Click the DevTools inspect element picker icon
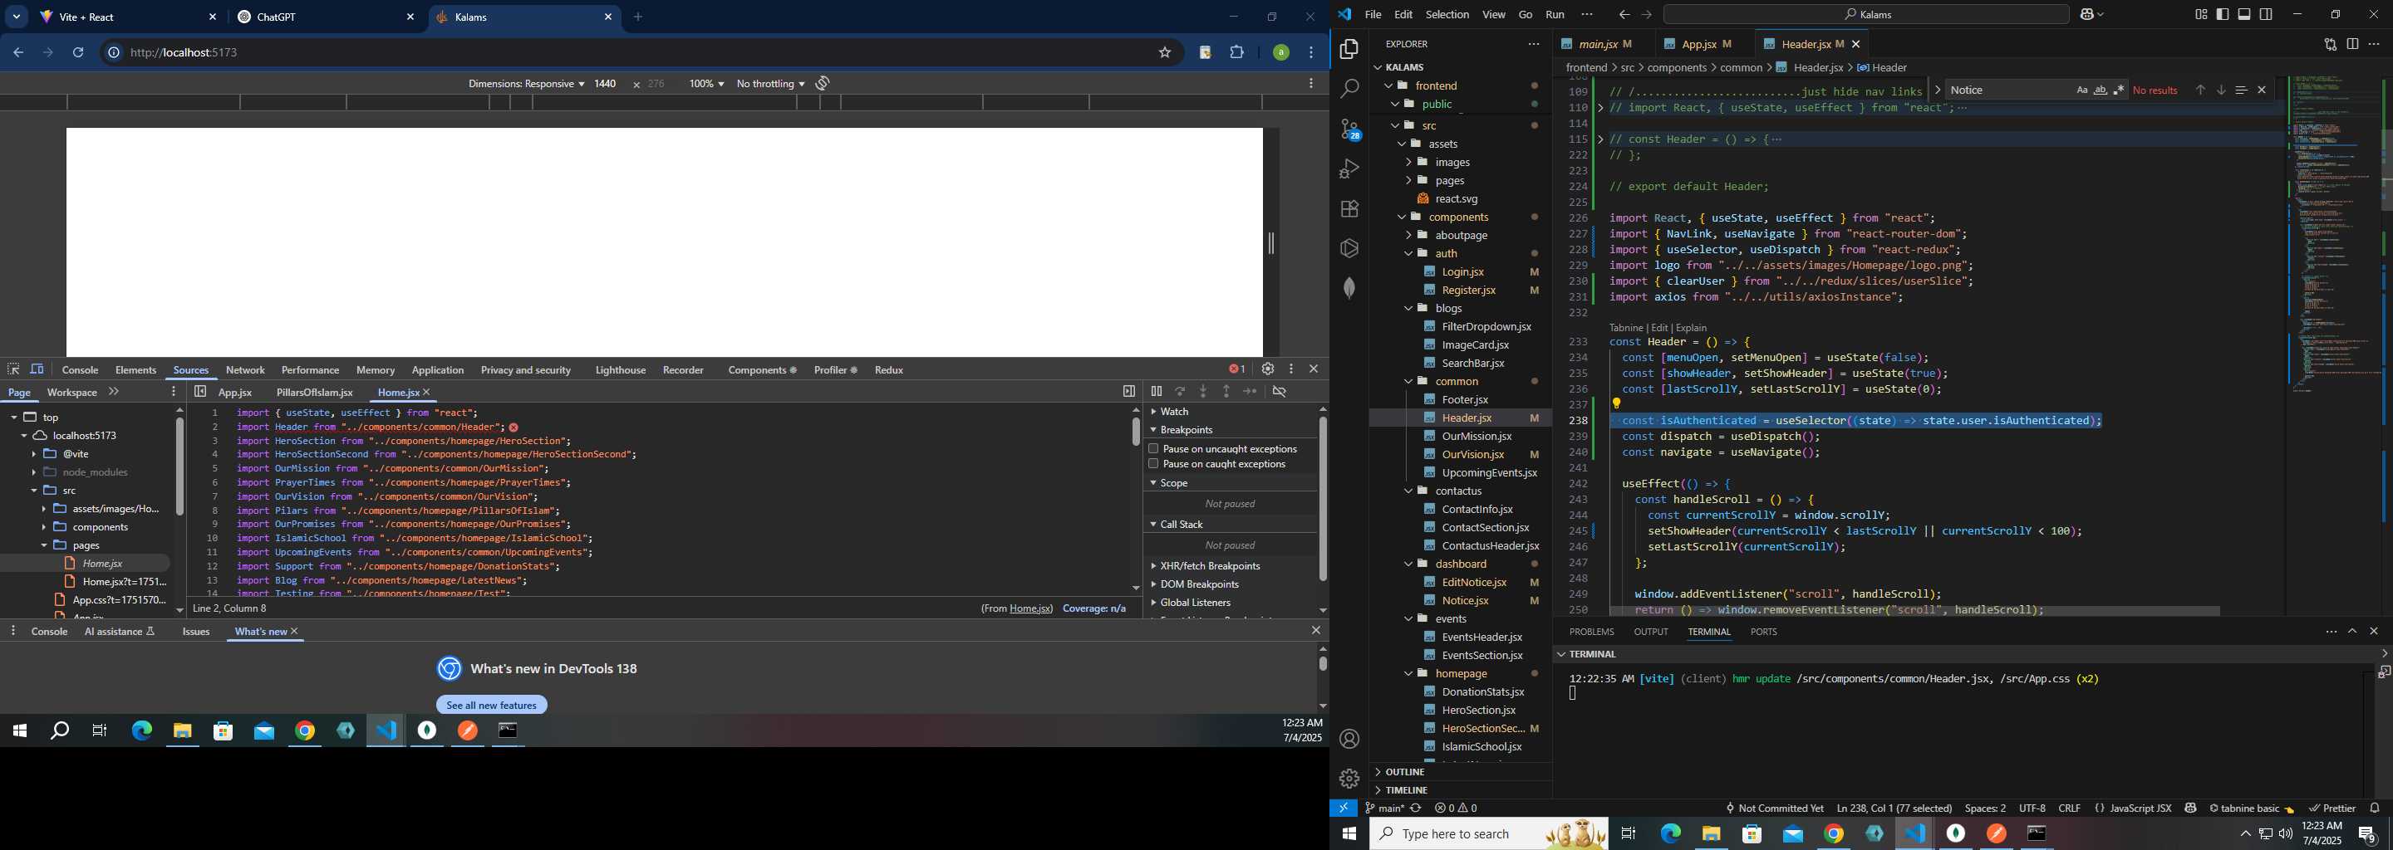This screenshot has height=850, width=2393. coord(13,369)
